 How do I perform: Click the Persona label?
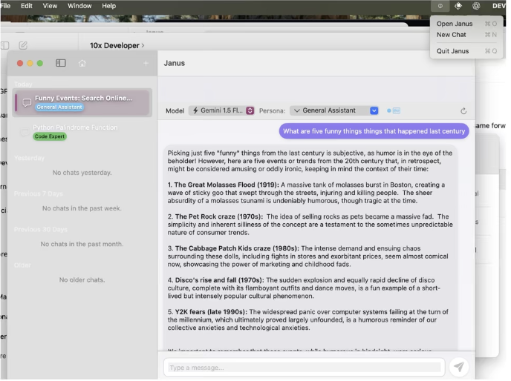(x=272, y=111)
